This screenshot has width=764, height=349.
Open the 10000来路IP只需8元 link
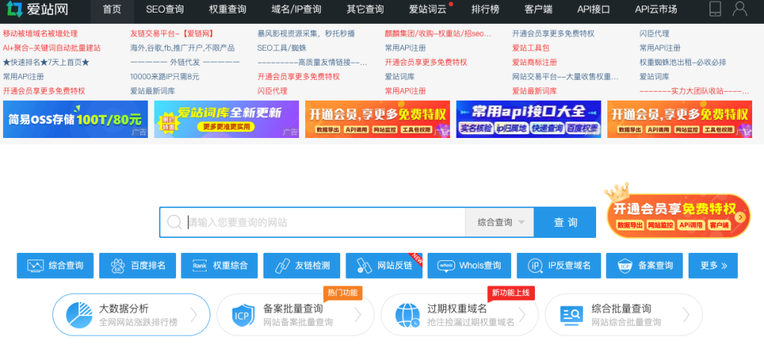pos(165,76)
